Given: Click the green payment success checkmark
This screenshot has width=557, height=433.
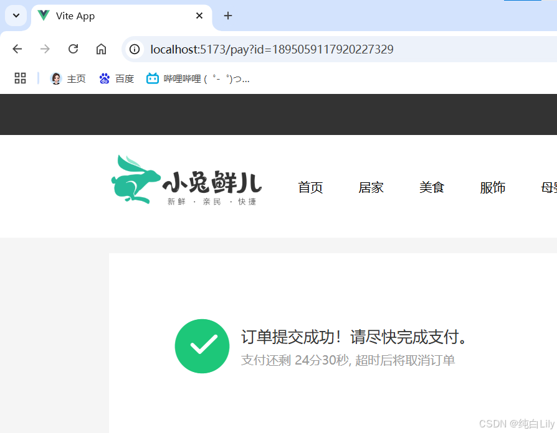Looking at the screenshot, I should point(202,347).
